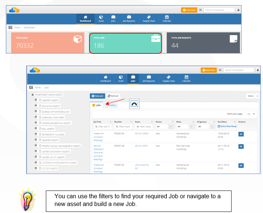The width and height of the screenshot is (263, 213).
Task: Click briefcase icon on Total Jobs card
Action: 156,38
